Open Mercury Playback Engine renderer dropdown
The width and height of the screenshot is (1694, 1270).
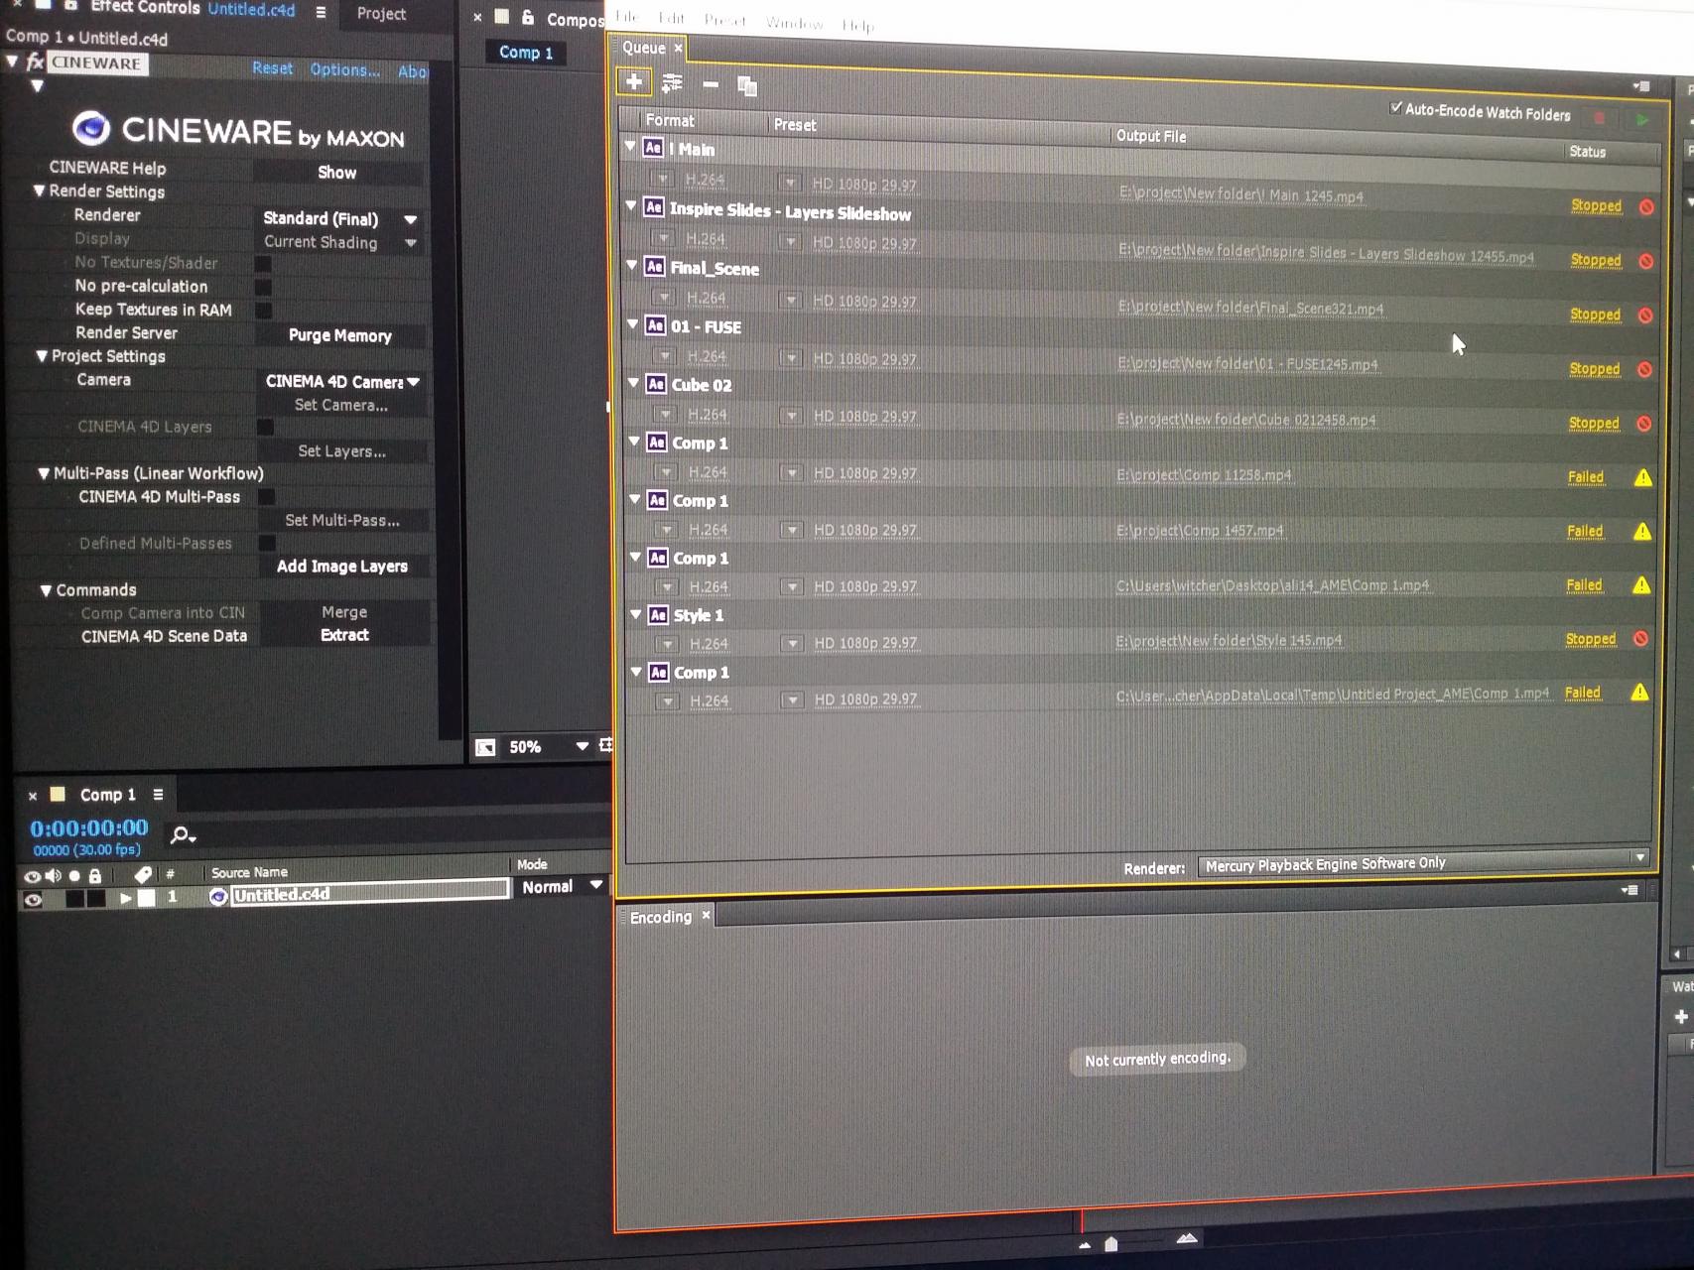[x=1423, y=863]
